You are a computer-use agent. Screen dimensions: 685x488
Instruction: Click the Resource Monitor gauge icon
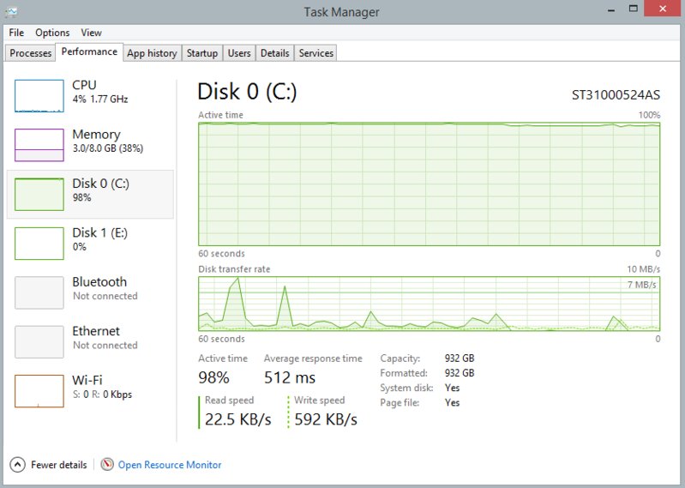(107, 464)
